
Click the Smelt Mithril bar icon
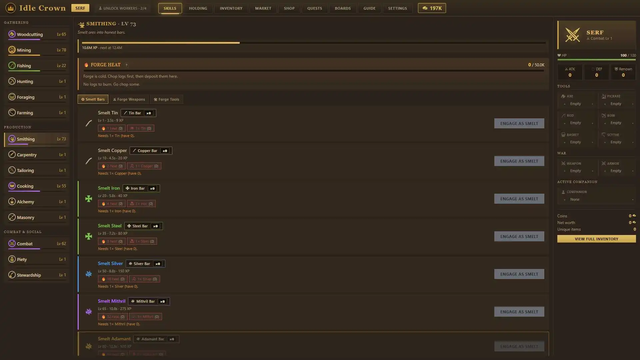[89, 312]
